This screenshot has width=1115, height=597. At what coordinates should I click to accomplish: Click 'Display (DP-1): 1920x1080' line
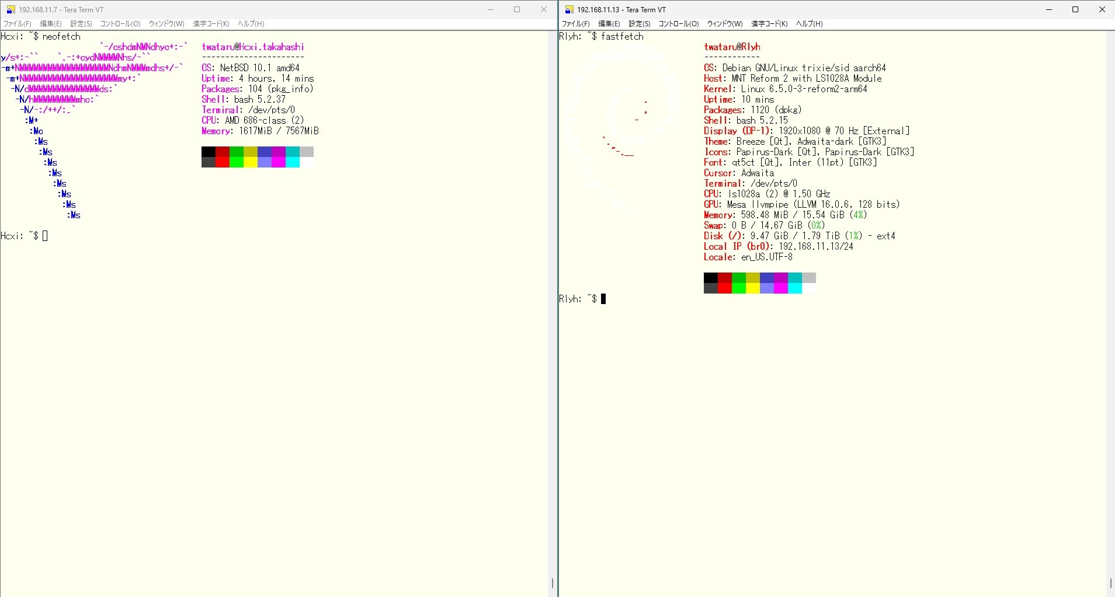pos(807,131)
